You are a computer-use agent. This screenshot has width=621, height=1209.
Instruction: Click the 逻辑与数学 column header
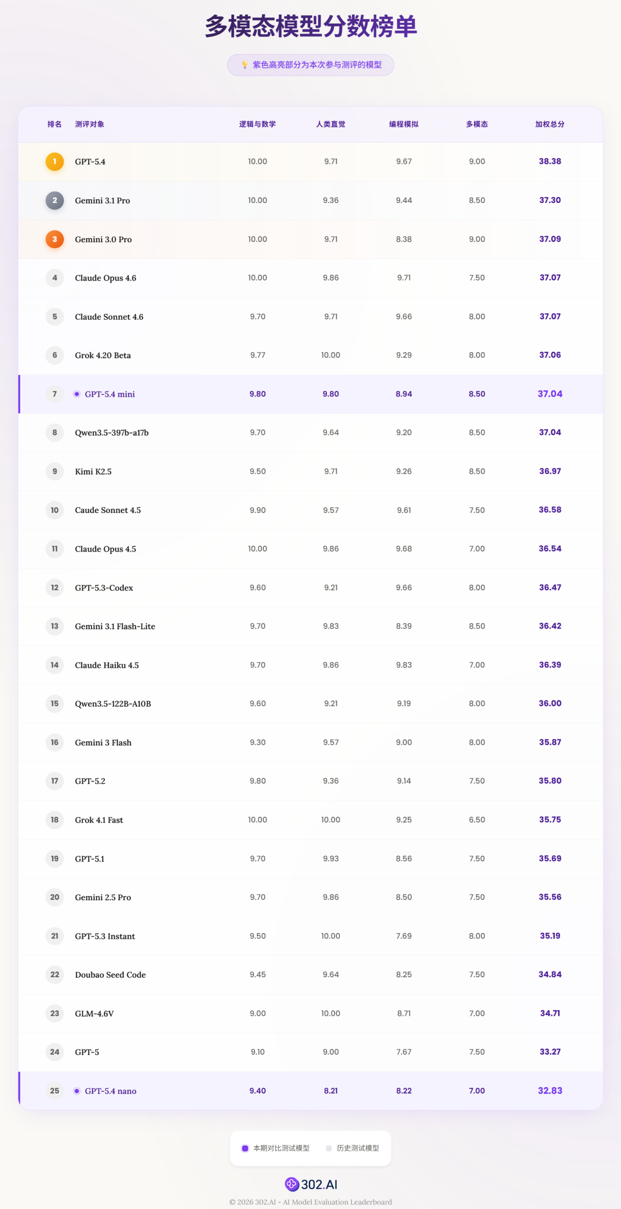click(x=257, y=124)
